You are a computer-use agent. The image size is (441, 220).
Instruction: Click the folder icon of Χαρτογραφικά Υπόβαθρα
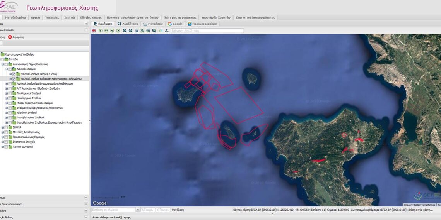click(x=3, y=54)
